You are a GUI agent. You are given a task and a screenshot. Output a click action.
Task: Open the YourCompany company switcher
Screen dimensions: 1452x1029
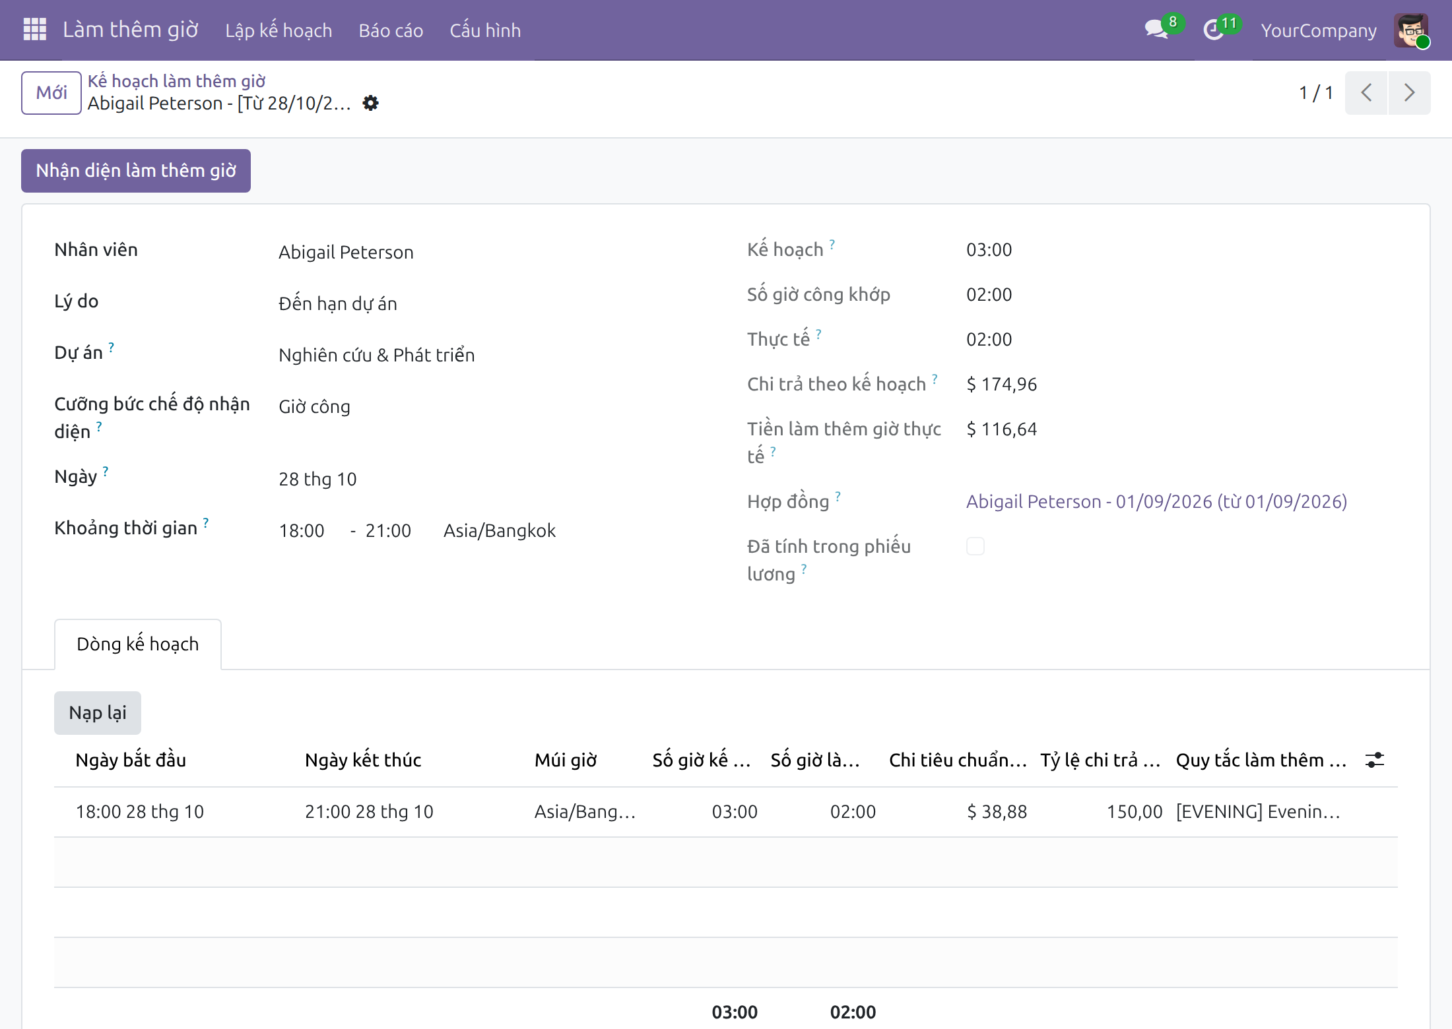tap(1319, 30)
